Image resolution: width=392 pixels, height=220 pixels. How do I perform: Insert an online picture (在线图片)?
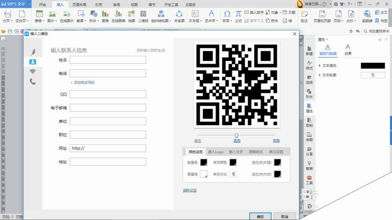point(67,16)
